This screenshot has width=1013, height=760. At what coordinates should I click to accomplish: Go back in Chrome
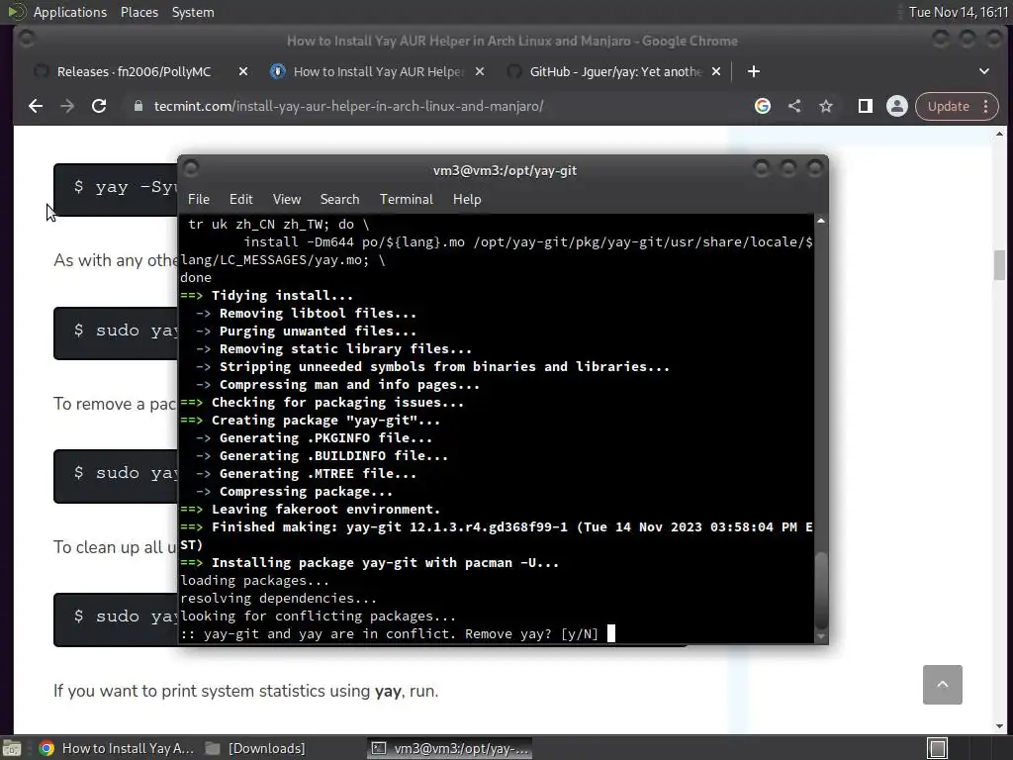[x=36, y=106]
